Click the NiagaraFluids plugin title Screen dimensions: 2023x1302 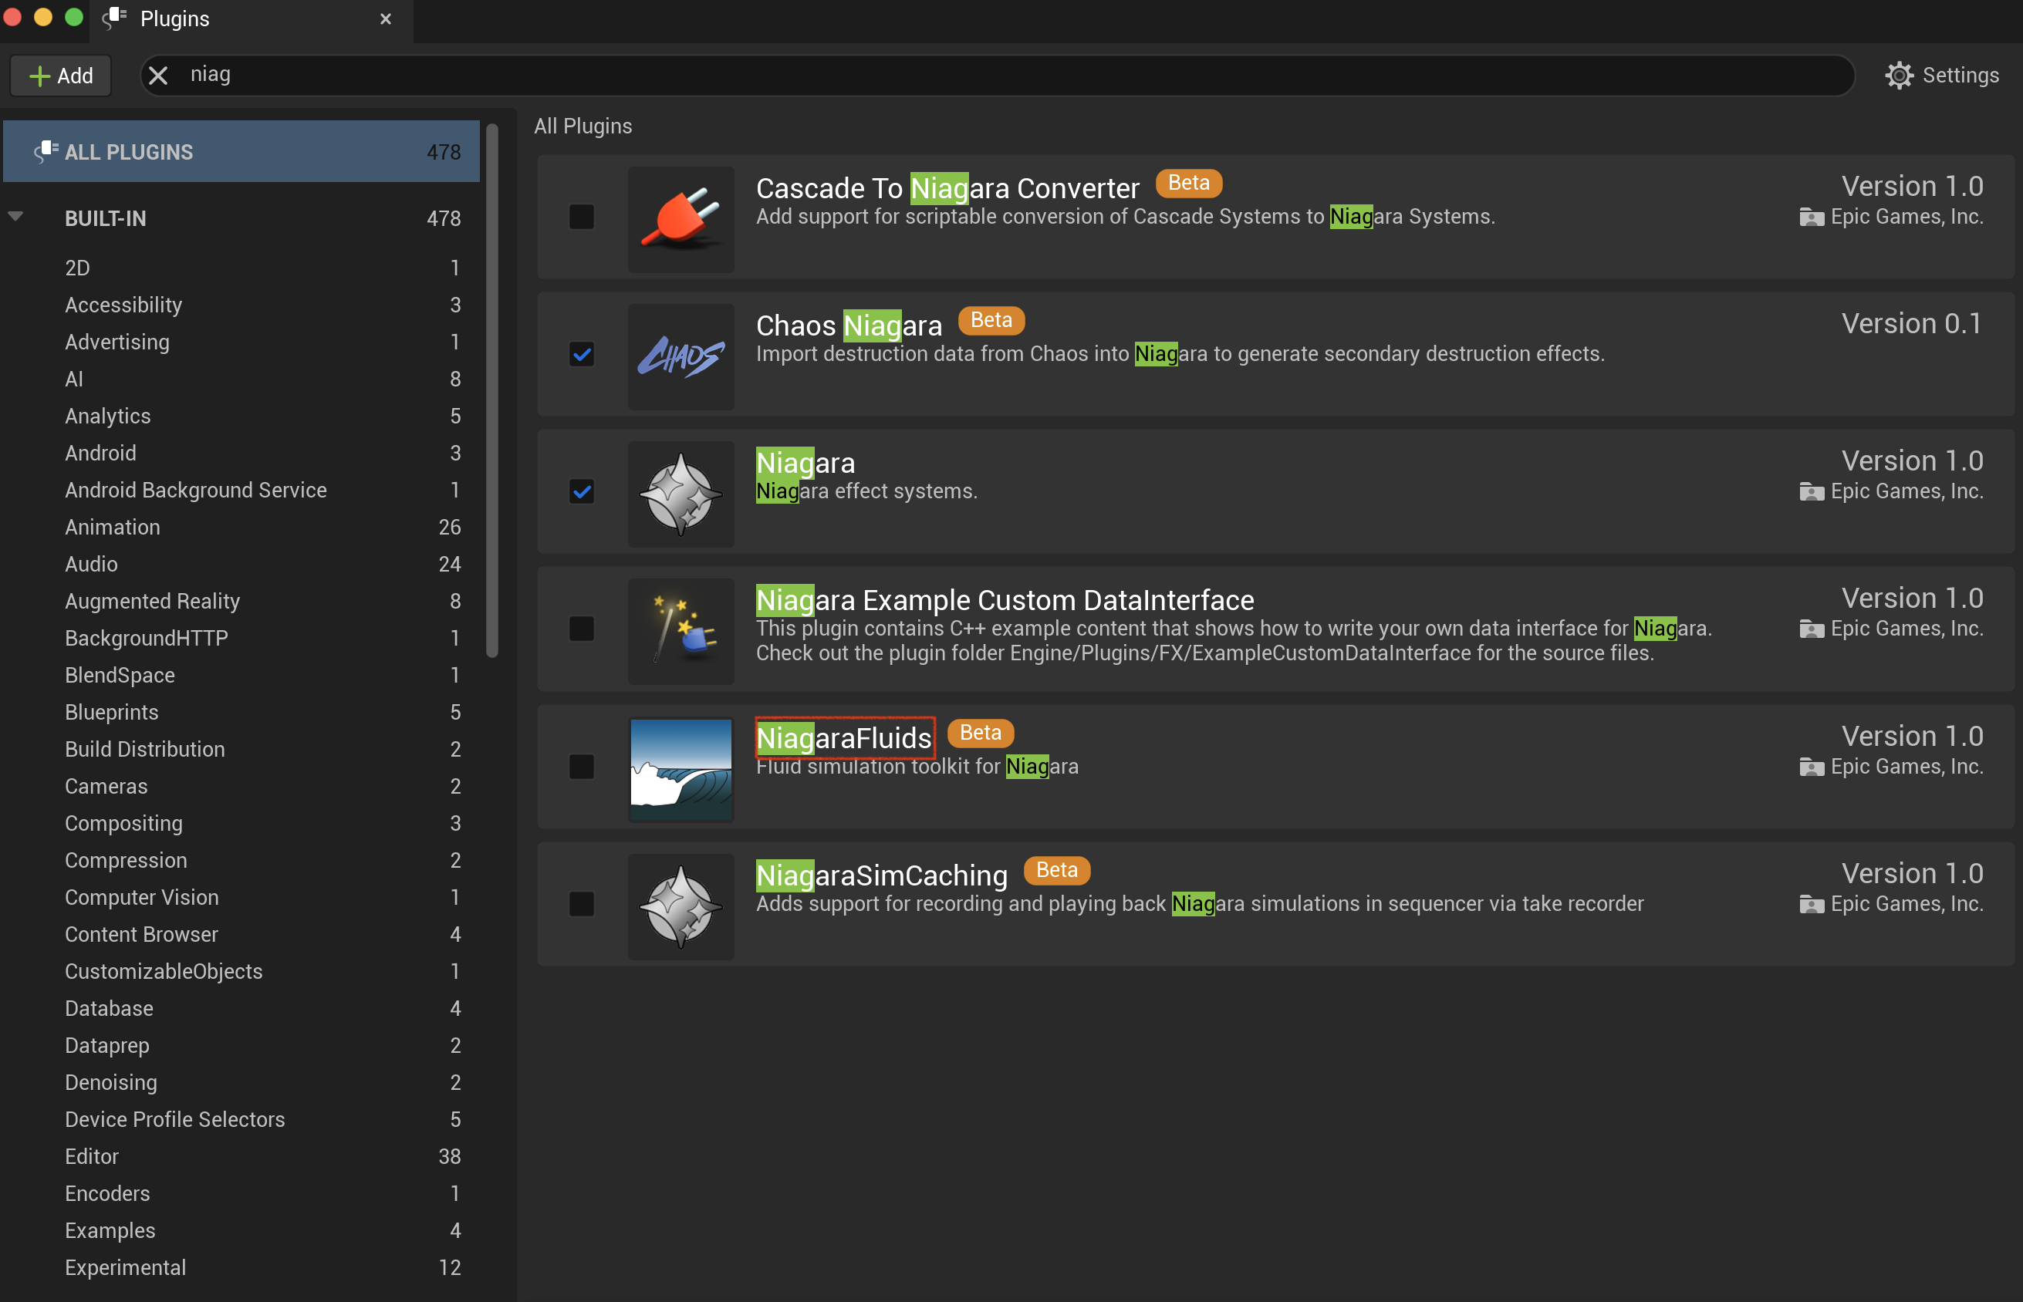click(844, 738)
